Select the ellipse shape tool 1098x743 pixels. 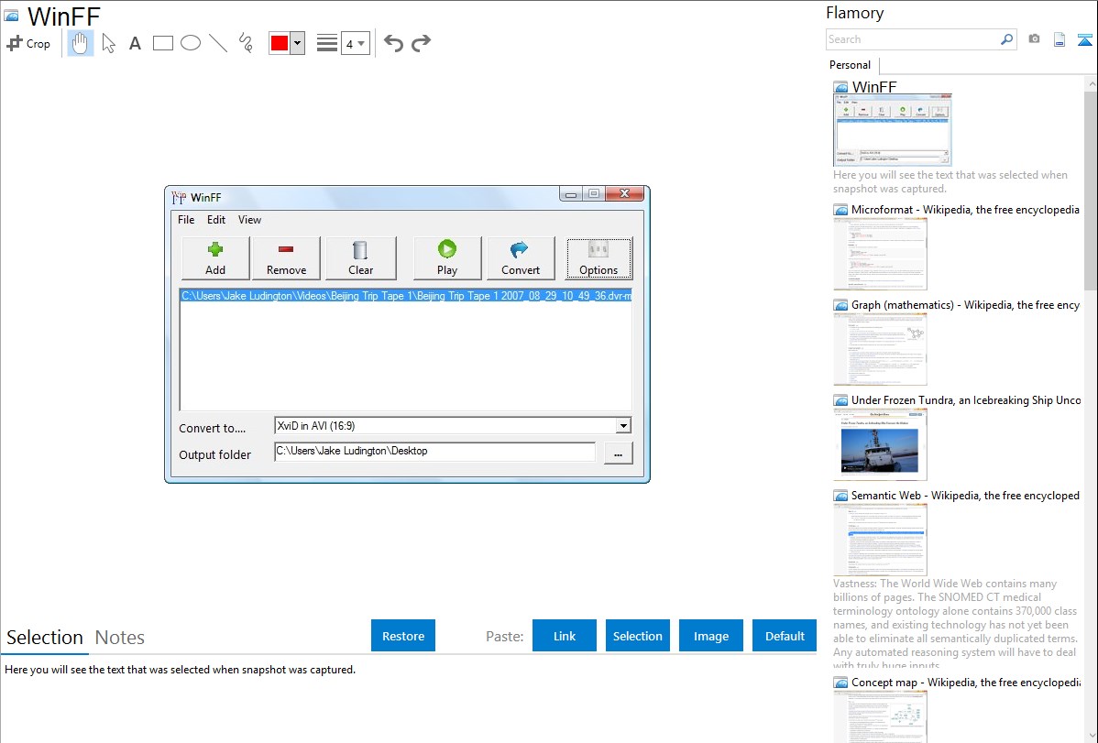pyautogui.click(x=191, y=43)
